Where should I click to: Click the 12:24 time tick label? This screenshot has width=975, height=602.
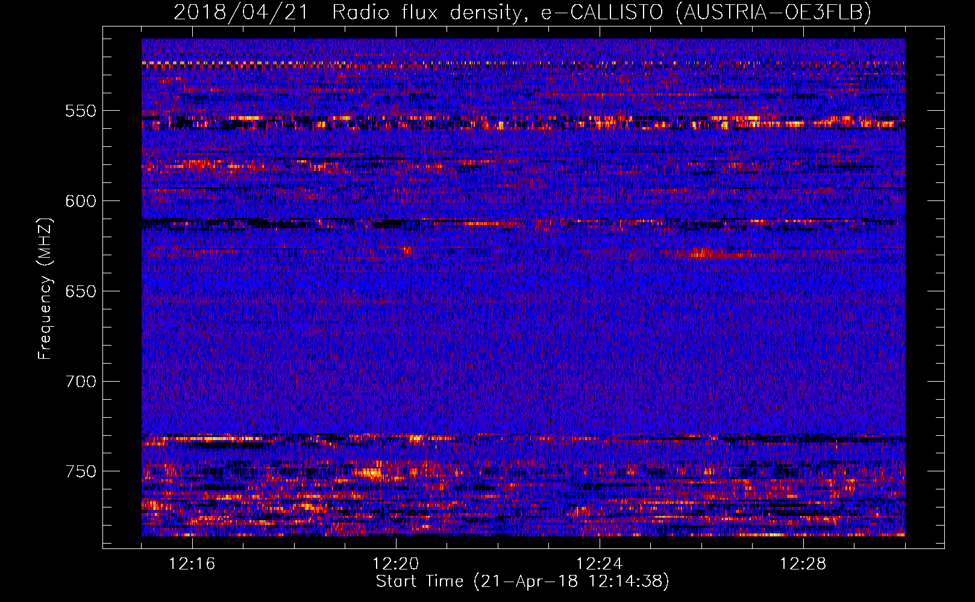[x=600, y=564]
